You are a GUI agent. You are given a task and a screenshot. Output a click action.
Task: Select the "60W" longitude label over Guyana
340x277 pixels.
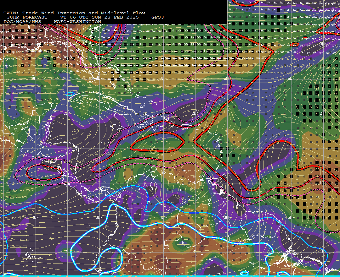point(227,217)
